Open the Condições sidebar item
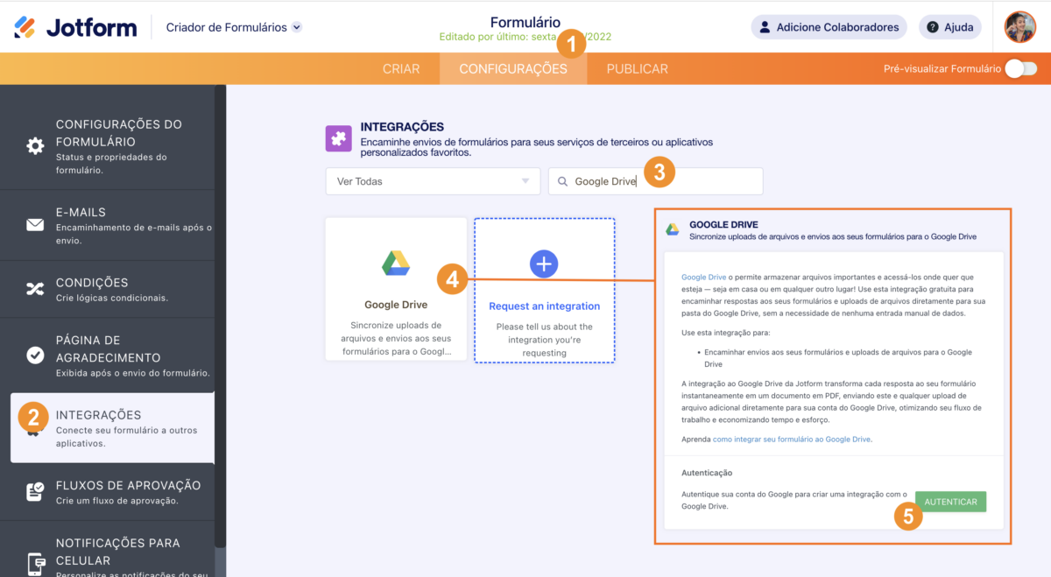Screen dimensions: 1051x577 click(x=107, y=289)
